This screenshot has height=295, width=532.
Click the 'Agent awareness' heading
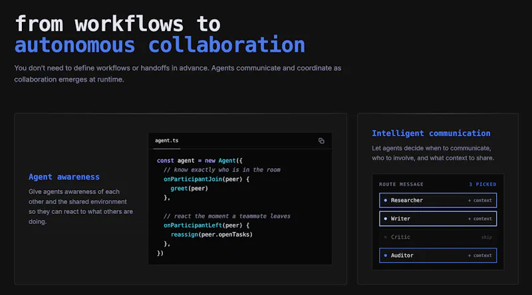pos(64,177)
